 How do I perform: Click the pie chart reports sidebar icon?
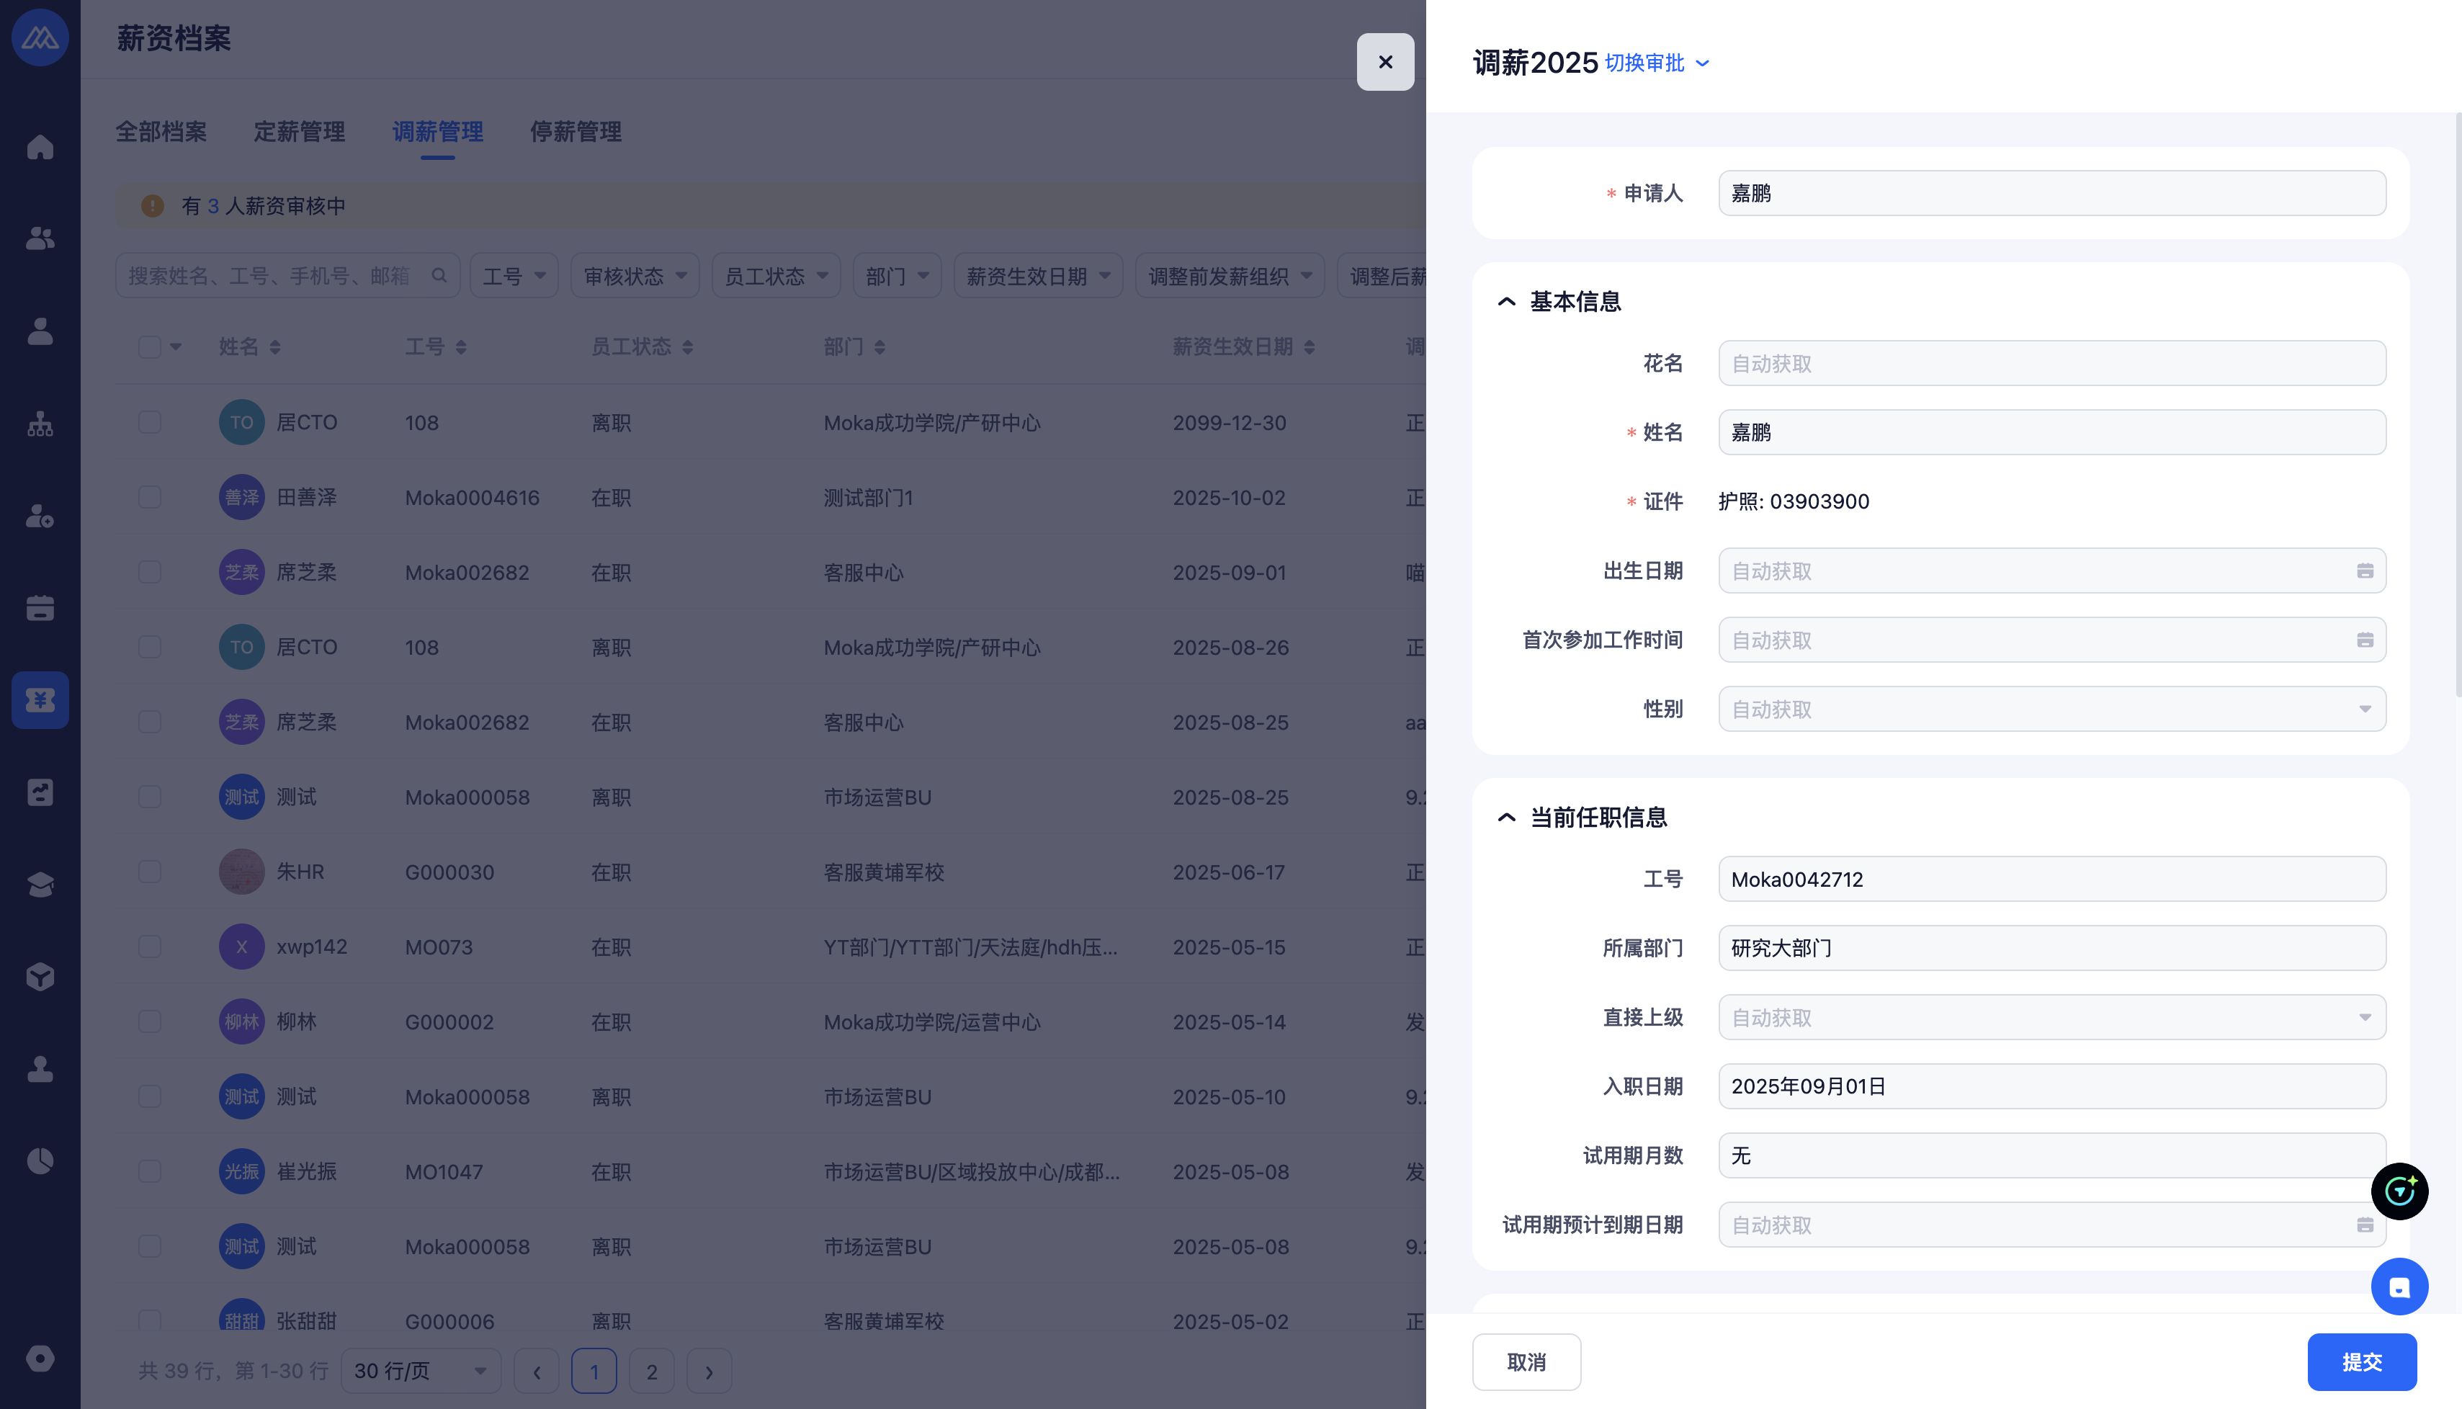(40, 1160)
